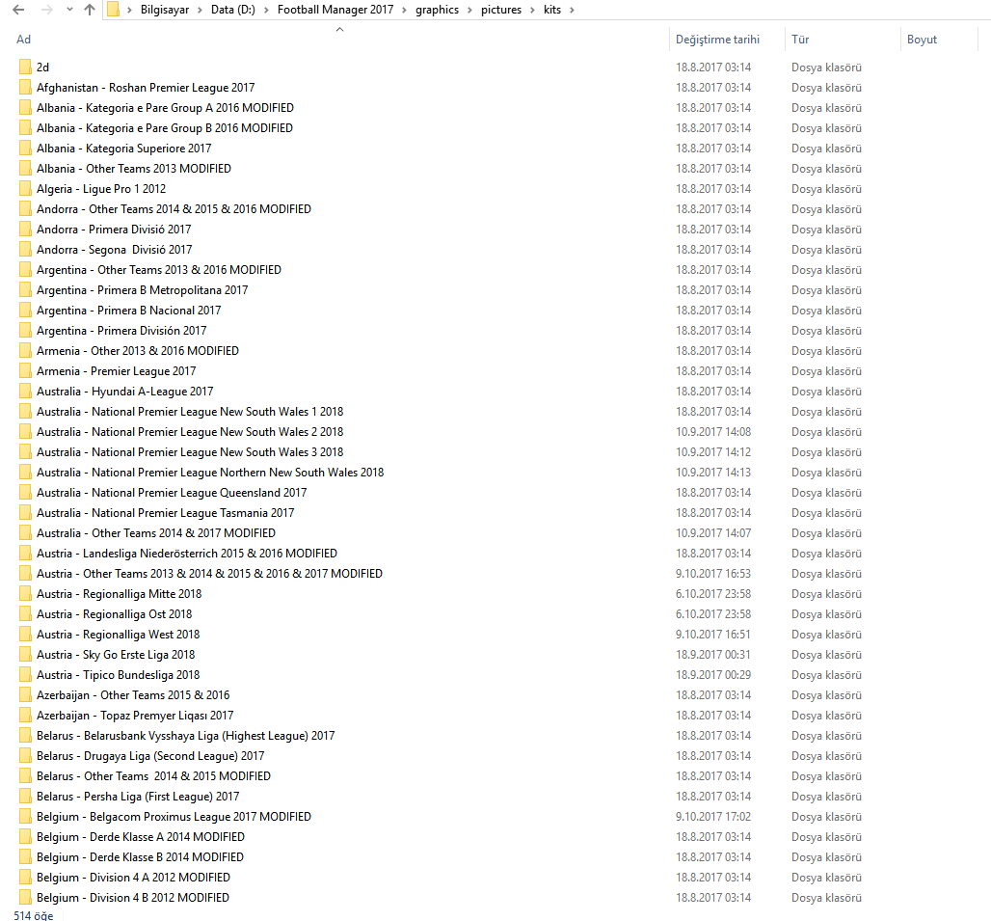991x921 pixels.
Task: Go to pictures breadcrumb segment
Action: click(501, 10)
